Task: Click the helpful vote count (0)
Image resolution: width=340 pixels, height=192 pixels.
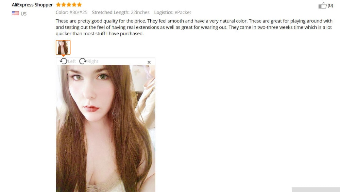Action: coord(330,5)
